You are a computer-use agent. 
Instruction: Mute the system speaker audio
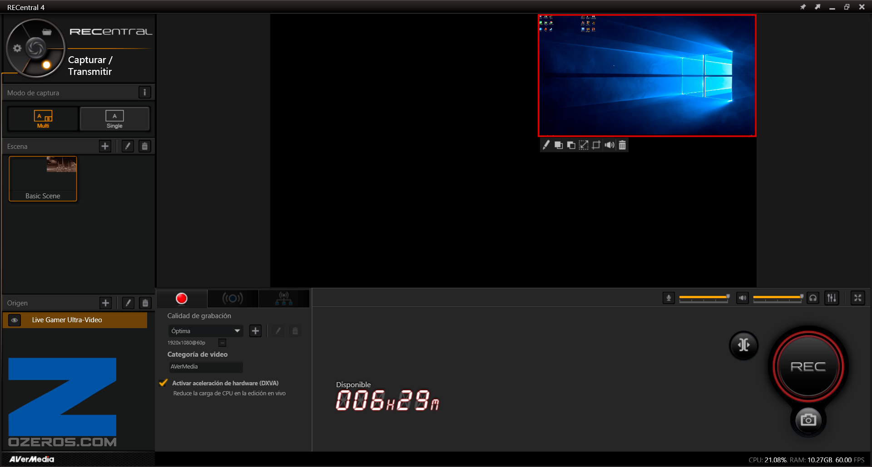click(743, 298)
